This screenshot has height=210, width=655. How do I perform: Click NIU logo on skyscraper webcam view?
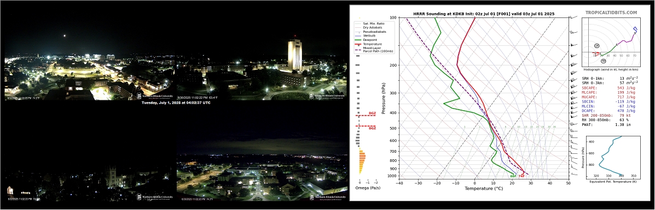point(327,96)
